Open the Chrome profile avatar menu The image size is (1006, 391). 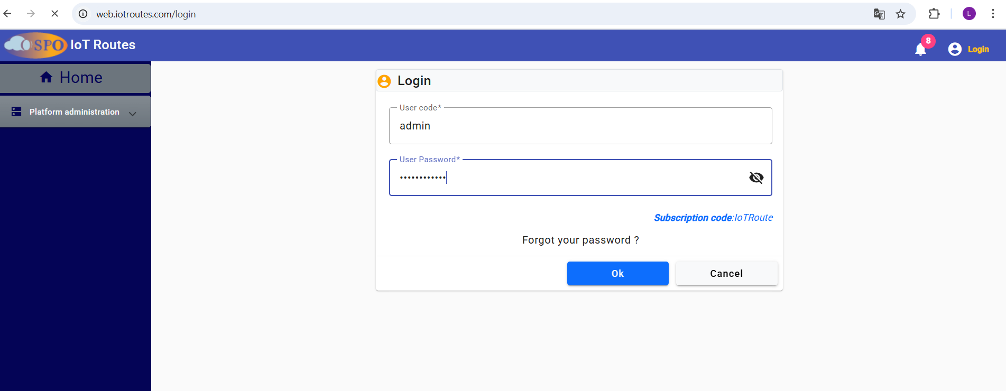pos(969,14)
